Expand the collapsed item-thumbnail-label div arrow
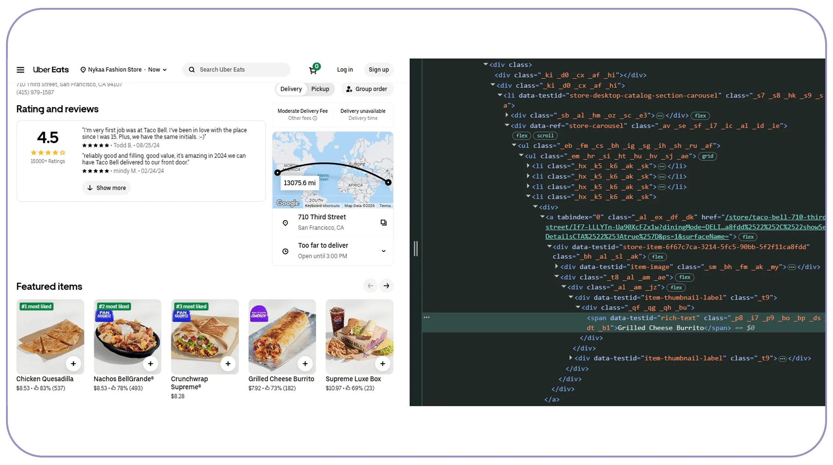The width and height of the screenshot is (833, 465). tap(571, 358)
